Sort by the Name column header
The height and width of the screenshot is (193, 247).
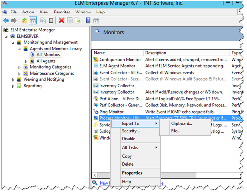coord(117,53)
